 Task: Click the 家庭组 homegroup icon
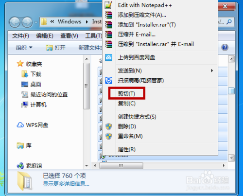(20, 166)
